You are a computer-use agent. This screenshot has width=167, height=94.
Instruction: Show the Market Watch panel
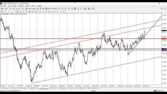point(11,9)
